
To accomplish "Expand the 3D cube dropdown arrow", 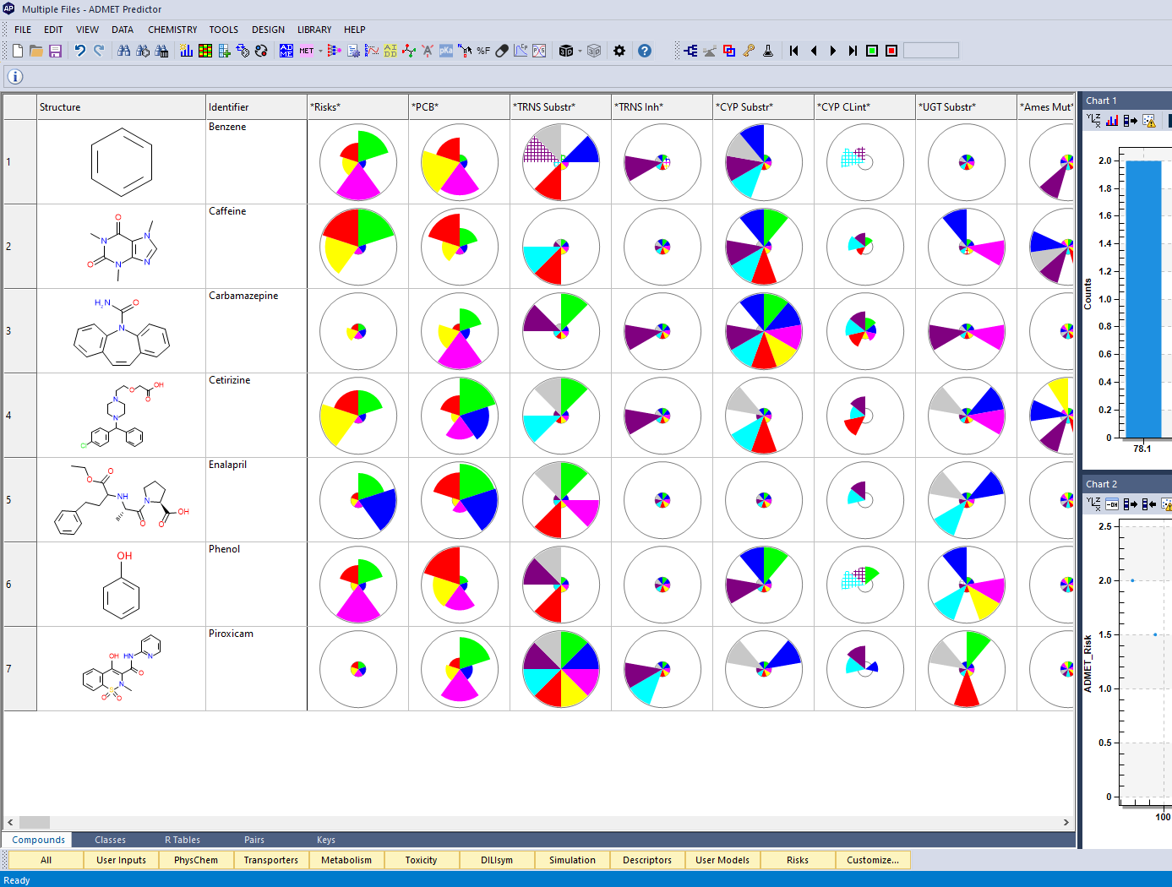I will pyautogui.click(x=580, y=51).
